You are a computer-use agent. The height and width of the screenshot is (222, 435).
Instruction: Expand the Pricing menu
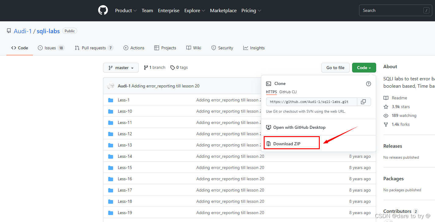point(251,10)
